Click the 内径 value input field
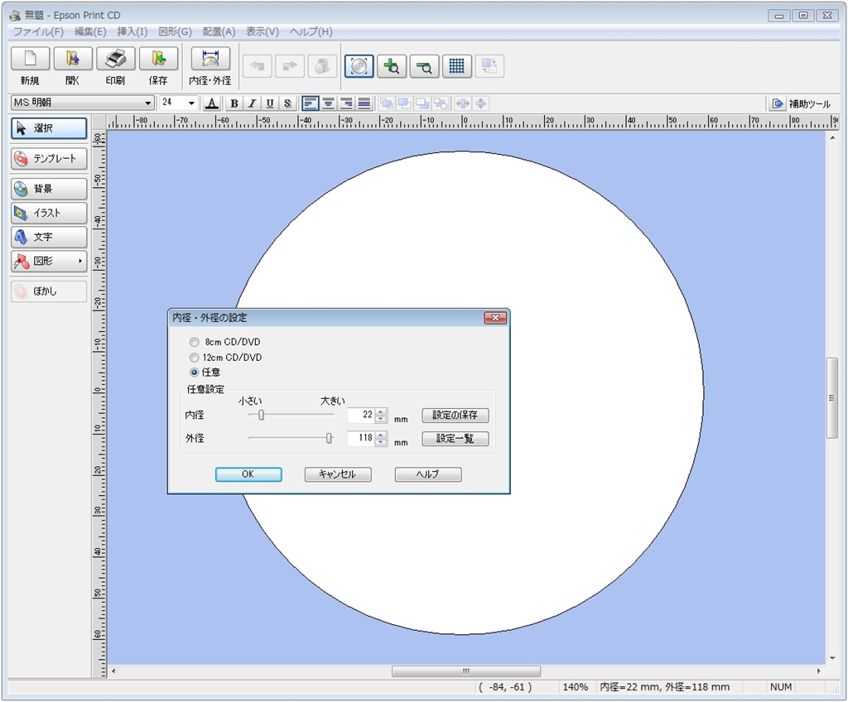 pyautogui.click(x=360, y=415)
